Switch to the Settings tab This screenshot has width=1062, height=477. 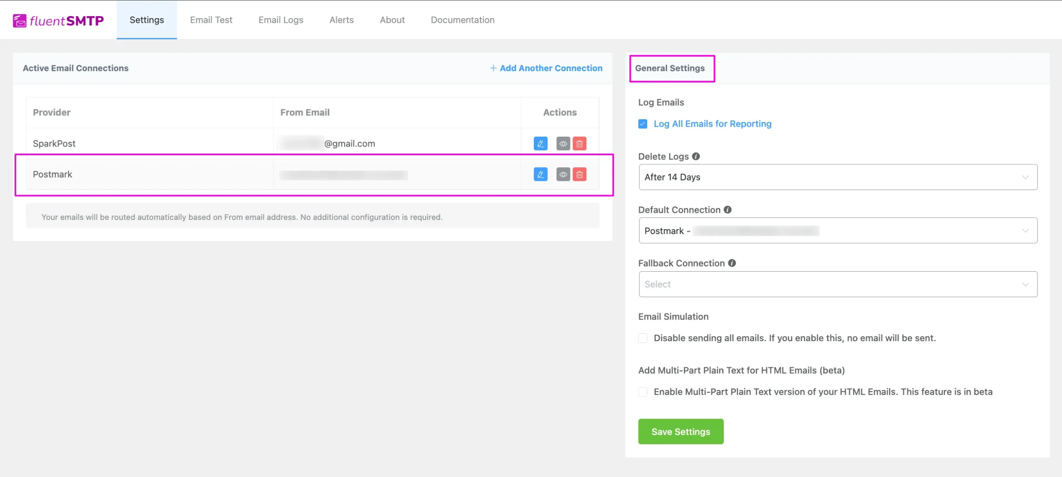(x=146, y=20)
